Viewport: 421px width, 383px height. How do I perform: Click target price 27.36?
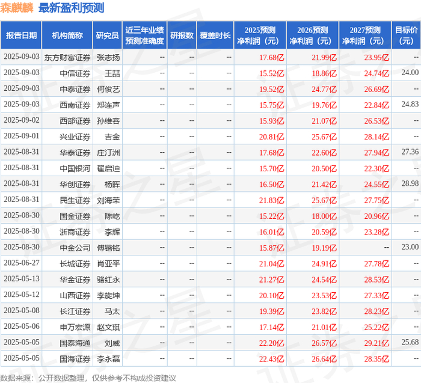point(410,152)
